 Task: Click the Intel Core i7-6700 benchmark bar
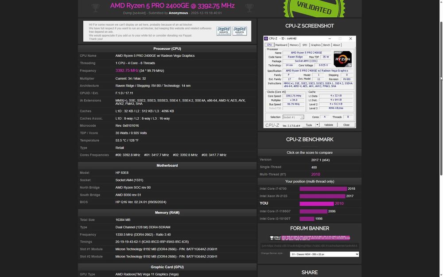coord(323,189)
